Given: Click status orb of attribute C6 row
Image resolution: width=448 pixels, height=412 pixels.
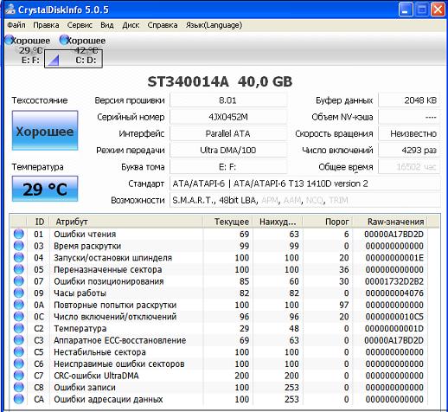Looking at the screenshot, I should pos(19,364).
